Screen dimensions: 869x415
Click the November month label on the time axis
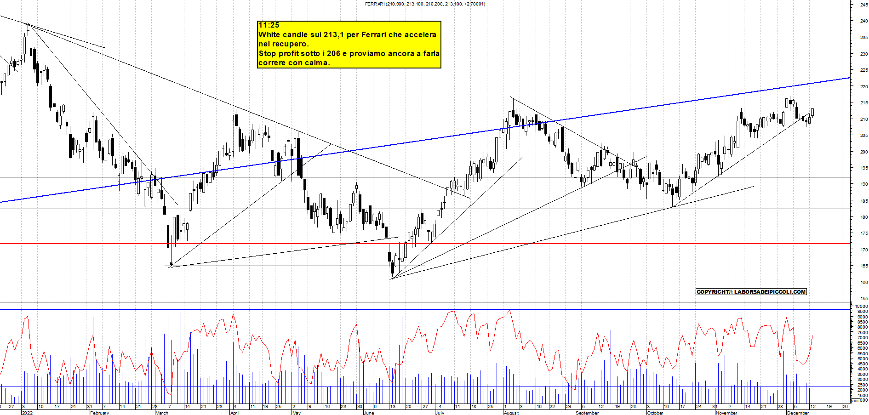point(726,413)
